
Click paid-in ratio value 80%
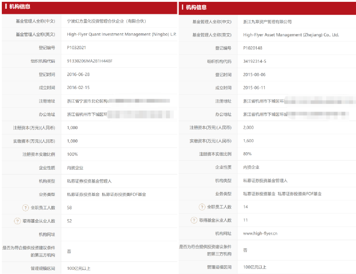tap(247, 154)
